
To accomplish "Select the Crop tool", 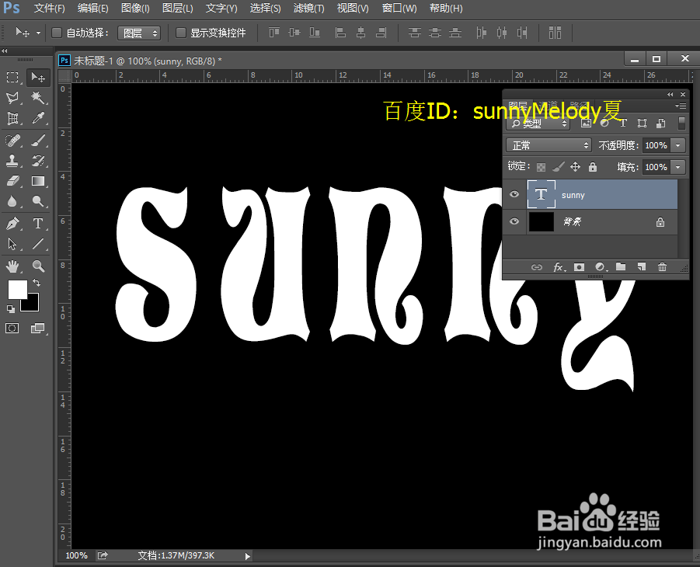I will pos(12,118).
